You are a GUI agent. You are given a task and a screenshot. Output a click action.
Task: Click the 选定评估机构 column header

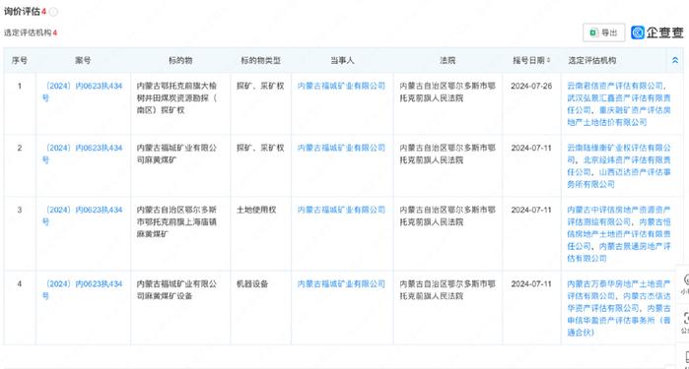click(x=591, y=61)
